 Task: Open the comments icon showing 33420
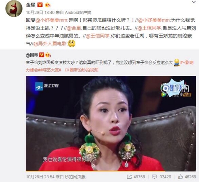pos(161,177)
